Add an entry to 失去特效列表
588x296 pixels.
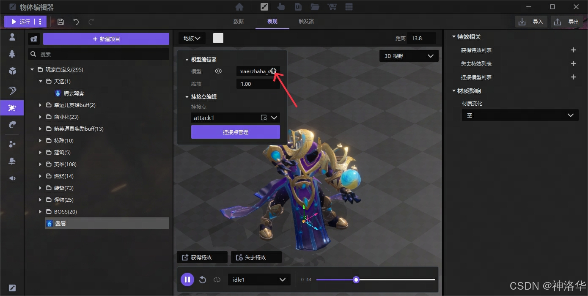(574, 63)
